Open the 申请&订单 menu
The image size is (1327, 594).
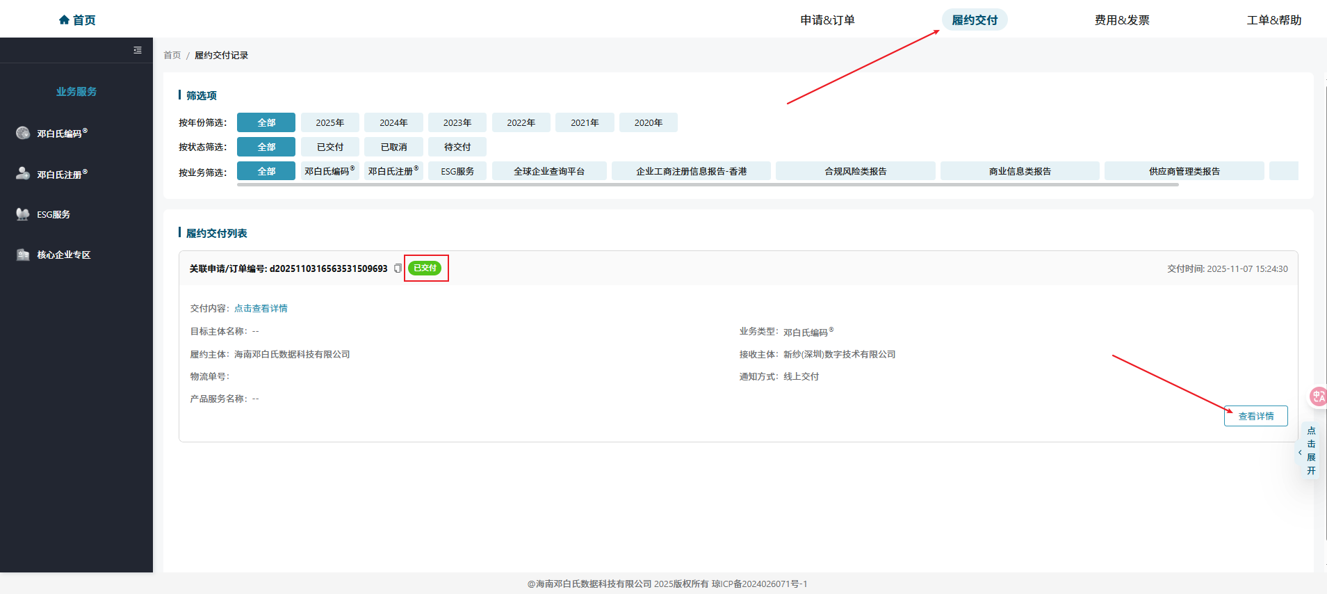[827, 20]
